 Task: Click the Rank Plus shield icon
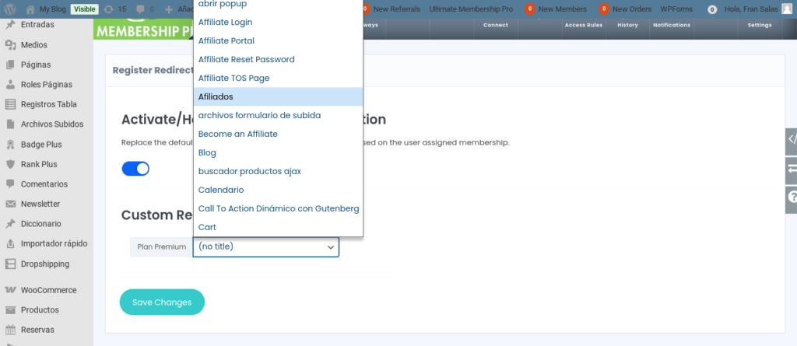tap(10, 164)
